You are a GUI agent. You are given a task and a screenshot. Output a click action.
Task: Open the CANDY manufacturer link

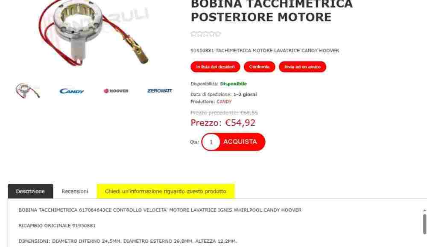coord(224,102)
